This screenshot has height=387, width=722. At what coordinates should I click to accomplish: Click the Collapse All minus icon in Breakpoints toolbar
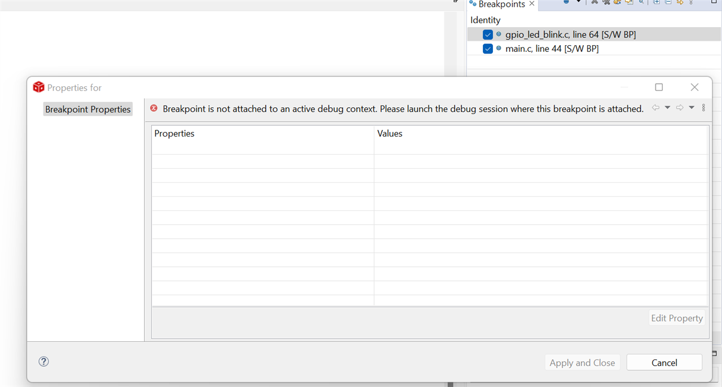668,2
